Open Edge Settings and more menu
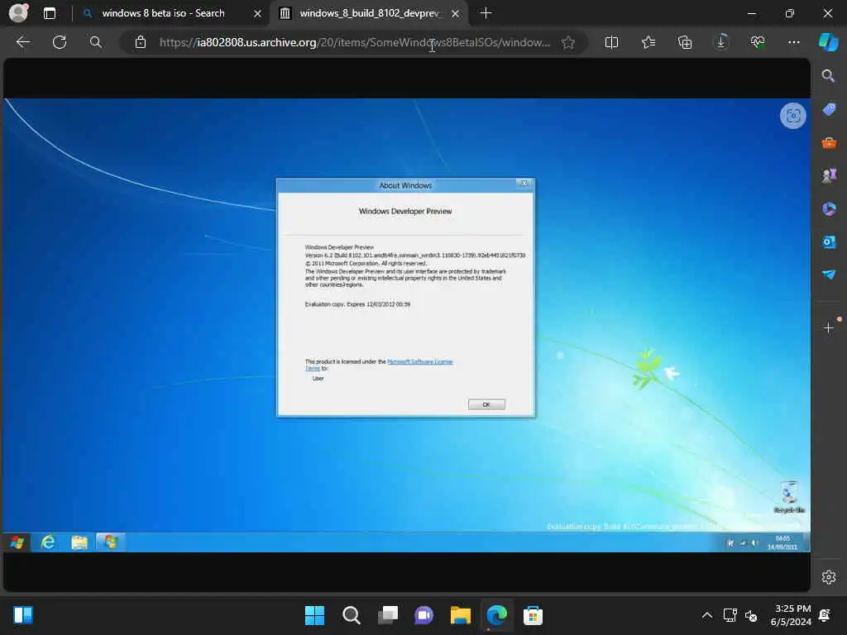This screenshot has height=635, width=847. [x=793, y=42]
